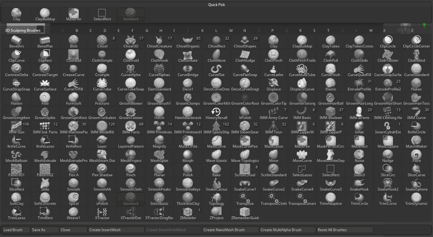Choose the SnakeHook brush
The image size is (433, 237).
tap(359, 185)
